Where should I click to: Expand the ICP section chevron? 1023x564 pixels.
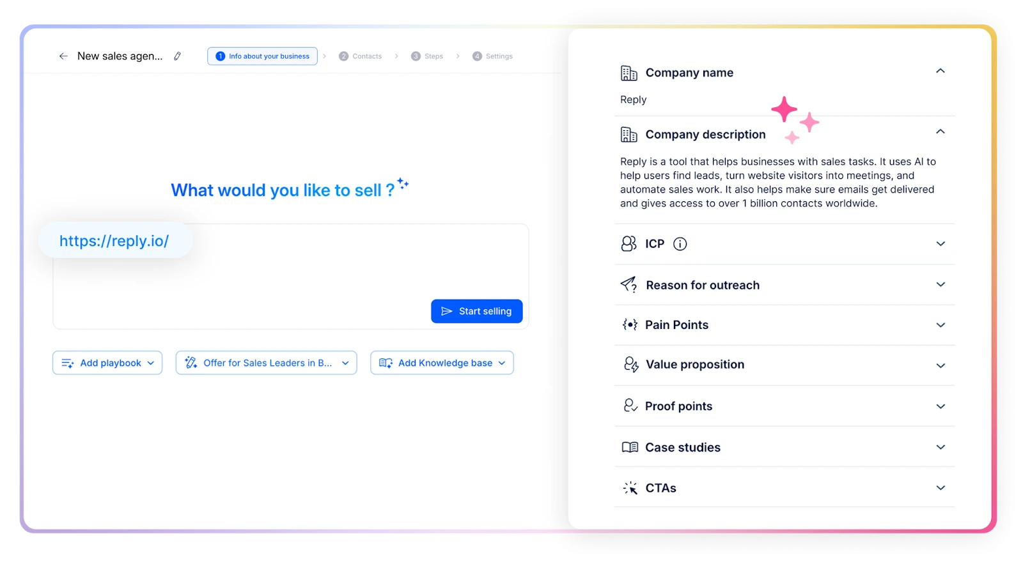pos(941,243)
